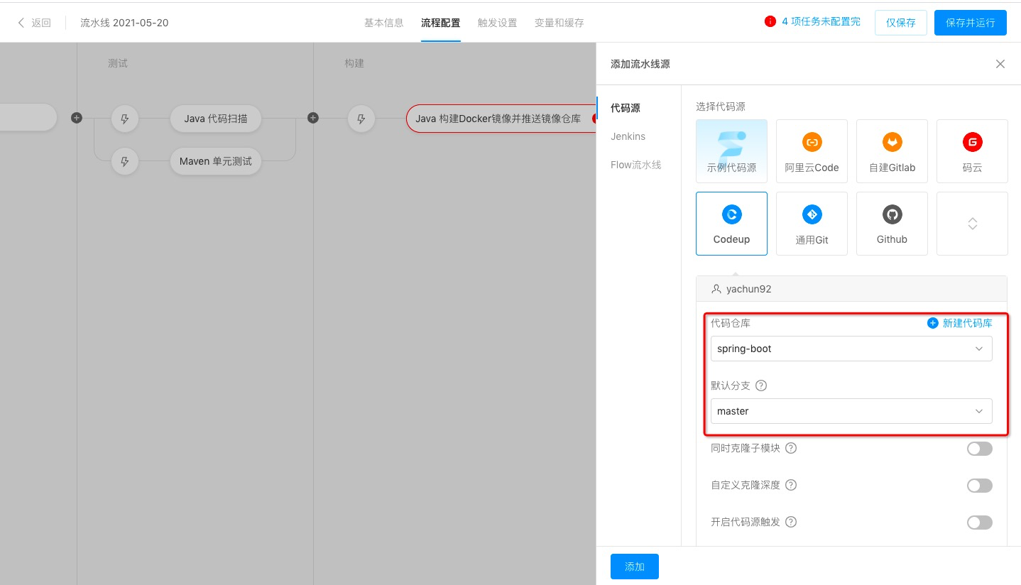
Task: Pick the Github source tile
Action: 892,223
